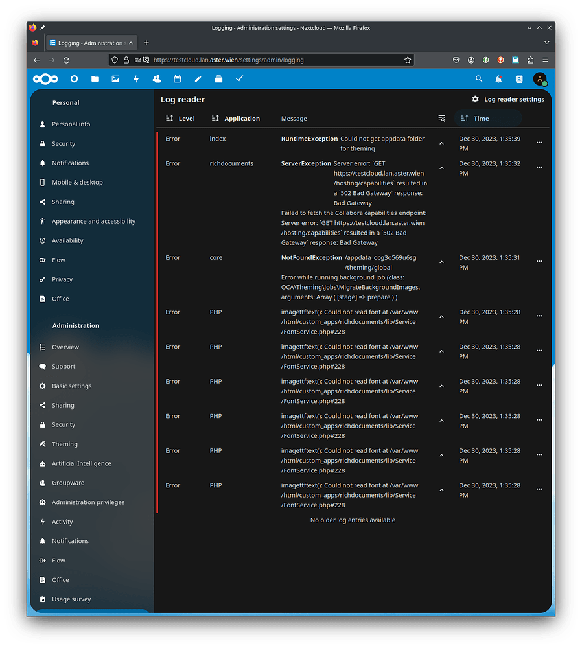Open the Files app from the top bar

point(95,78)
